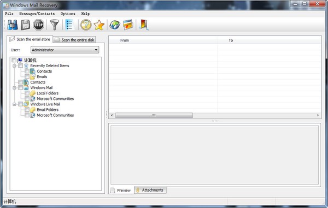
Task: Click the To column header
Action: pyautogui.click(x=269, y=40)
